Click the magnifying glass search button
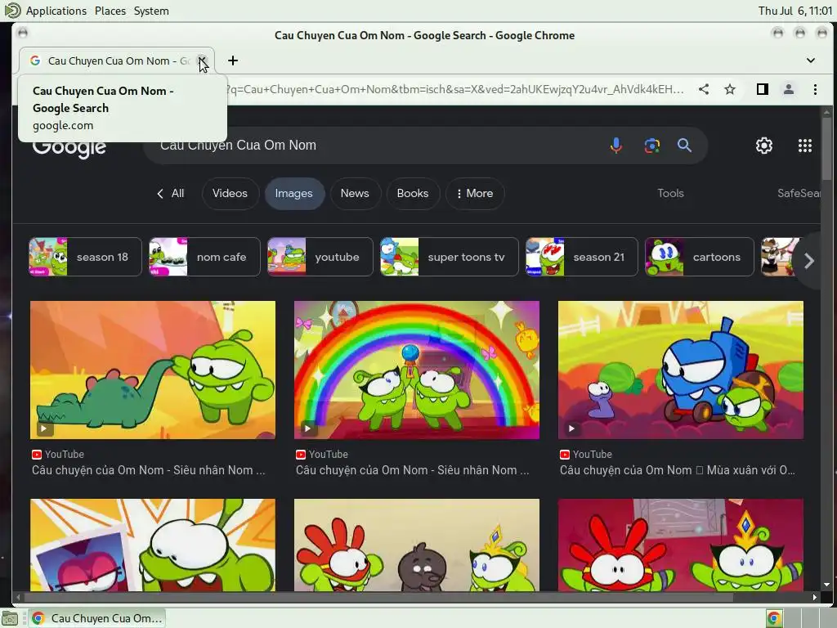837x628 pixels. pos(684,146)
